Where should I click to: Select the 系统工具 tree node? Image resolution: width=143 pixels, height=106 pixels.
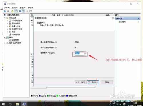[13, 18]
